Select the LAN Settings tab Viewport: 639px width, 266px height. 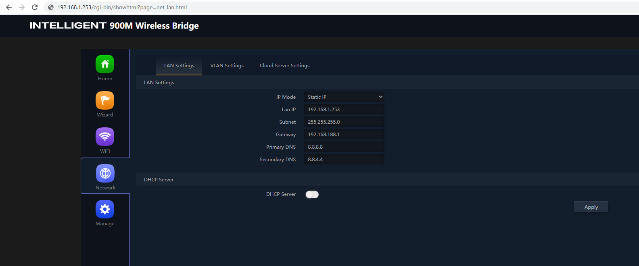[179, 66]
